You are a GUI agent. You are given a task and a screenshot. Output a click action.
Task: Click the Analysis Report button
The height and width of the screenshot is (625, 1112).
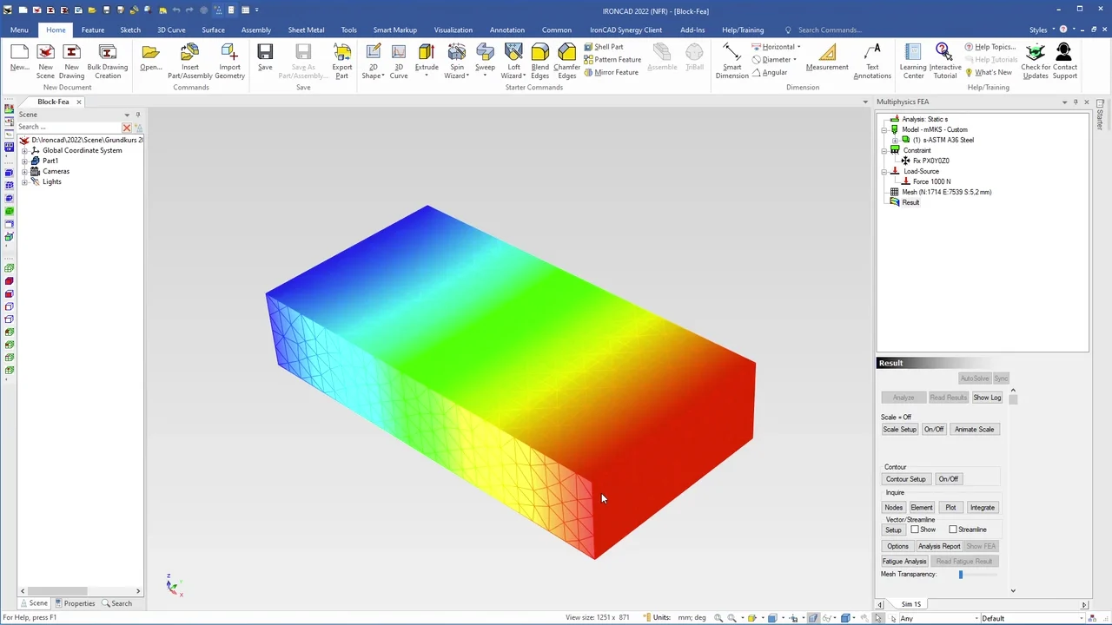click(939, 546)
